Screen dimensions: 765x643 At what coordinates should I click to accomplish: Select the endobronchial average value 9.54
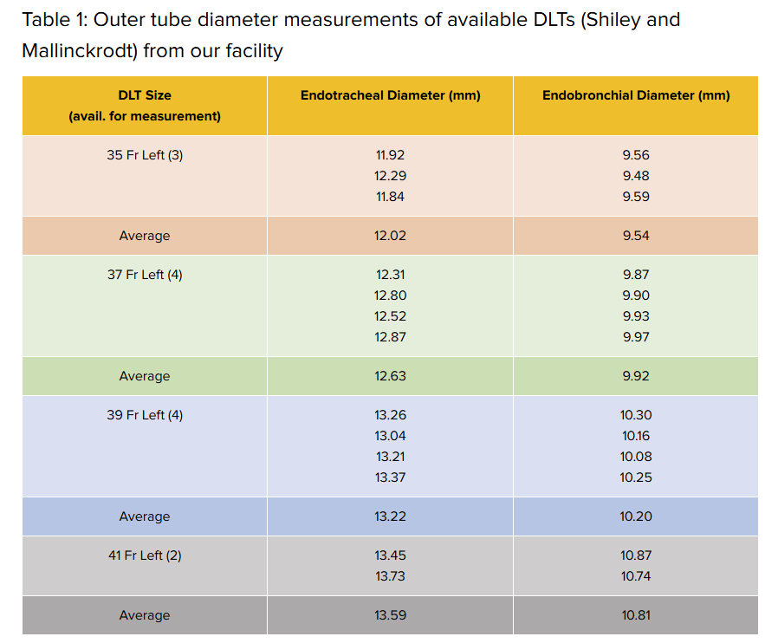(636, 236)
